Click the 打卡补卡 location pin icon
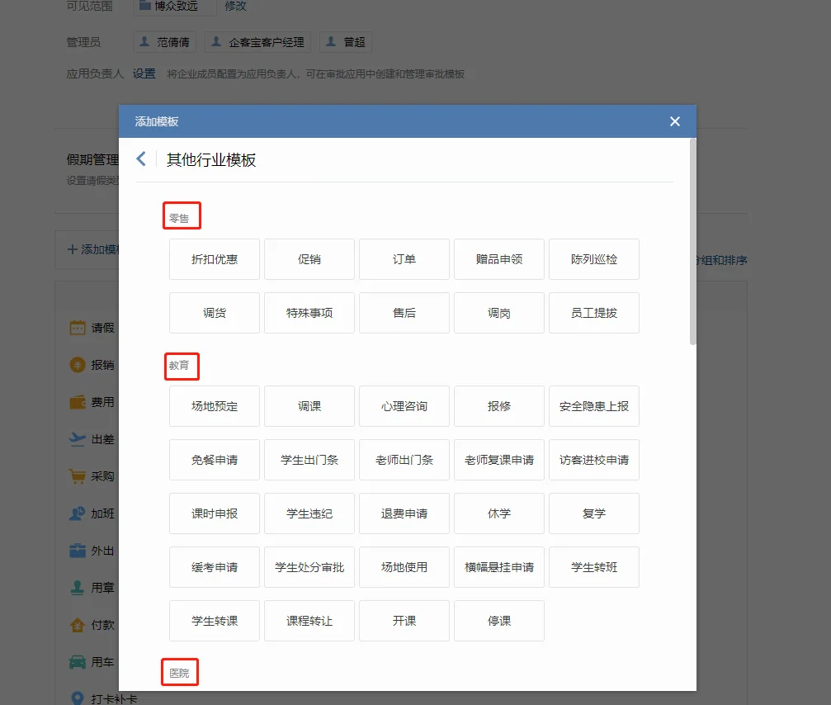Image resolution: width=831 pixels, height=705 pixels. (x=78, y=698)
